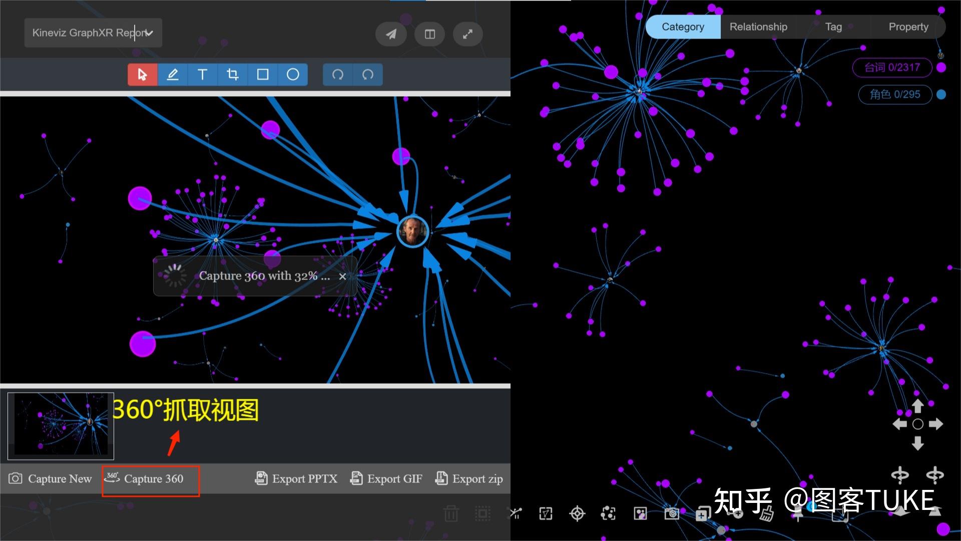
Task: Click the undo arrow in toolbar
Action: 338,75
